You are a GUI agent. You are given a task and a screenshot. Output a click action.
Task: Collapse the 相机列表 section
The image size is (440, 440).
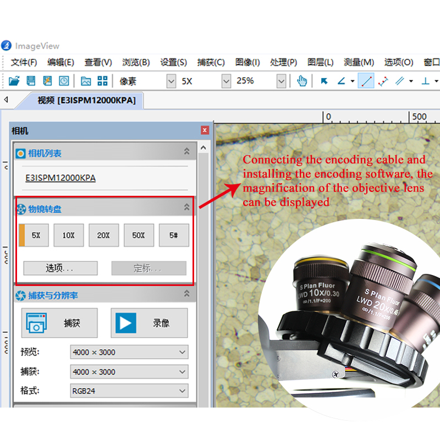point(186,152)
